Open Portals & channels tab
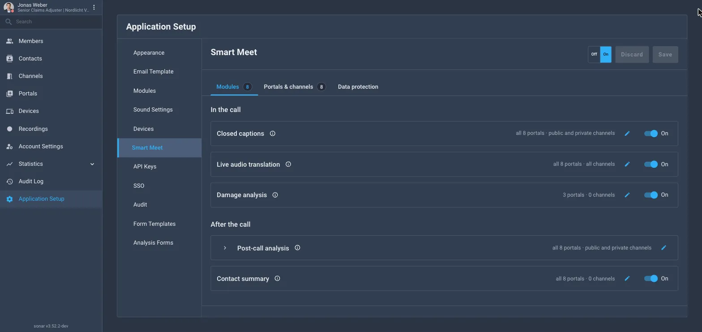The height and width of the screenshot is (332, 702). coord(295,87)
